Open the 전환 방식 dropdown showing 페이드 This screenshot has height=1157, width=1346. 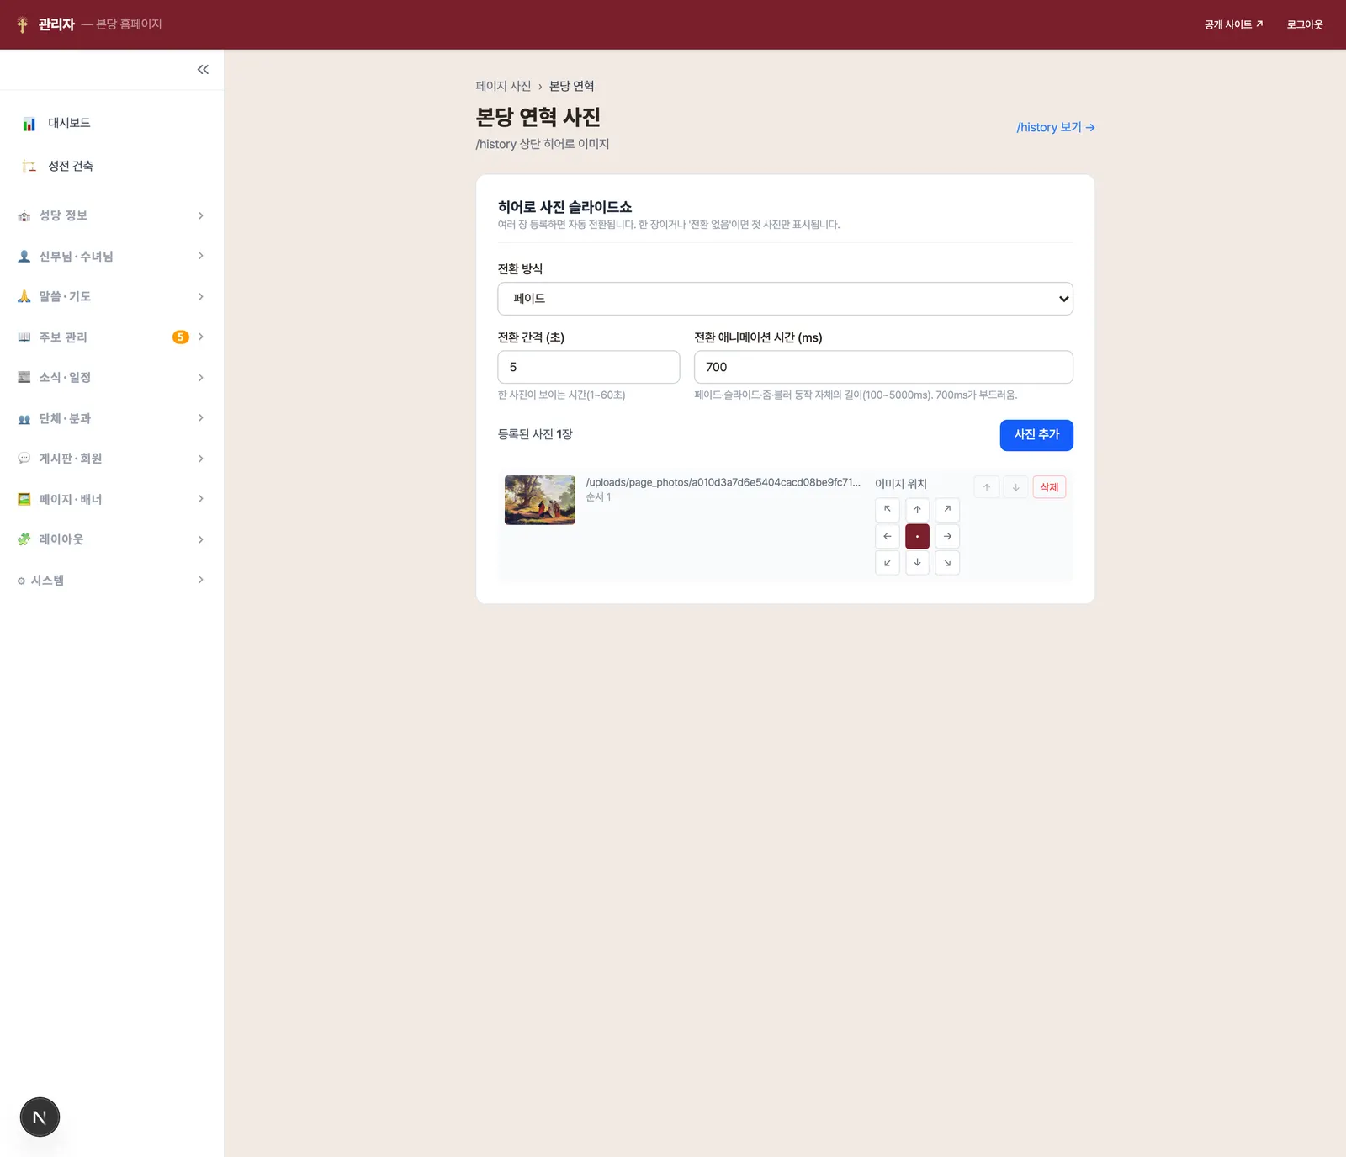(x=785, y=299)
